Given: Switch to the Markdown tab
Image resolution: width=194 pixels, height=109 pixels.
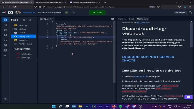Looking at the screenshot, I should pos(142,19).
